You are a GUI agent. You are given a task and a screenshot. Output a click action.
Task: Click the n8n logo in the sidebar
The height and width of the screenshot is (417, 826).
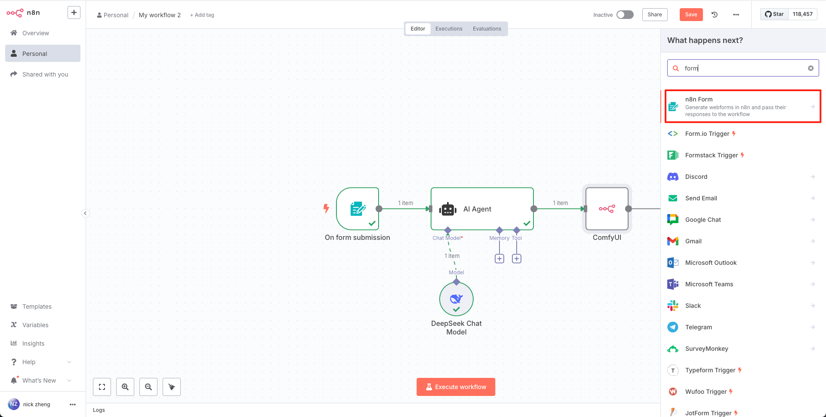[23, 13]
